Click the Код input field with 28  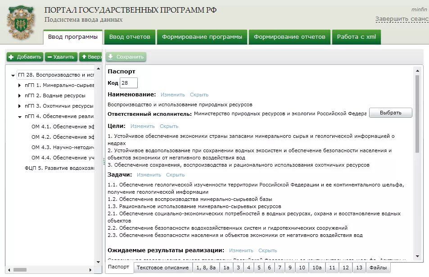[x=129, y=83]
